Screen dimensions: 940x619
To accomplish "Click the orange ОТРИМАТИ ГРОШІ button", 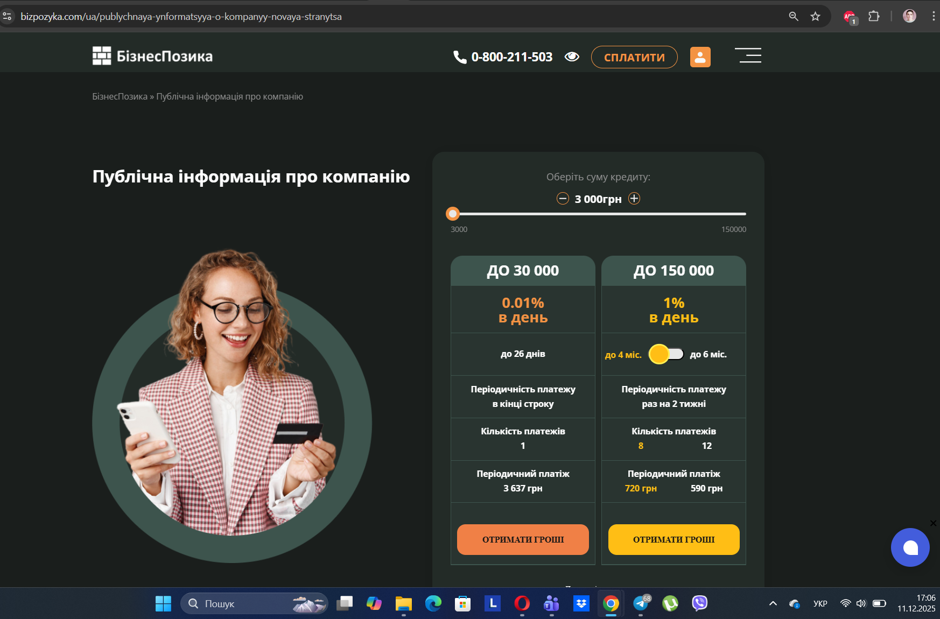I will [x=523, y=539].
